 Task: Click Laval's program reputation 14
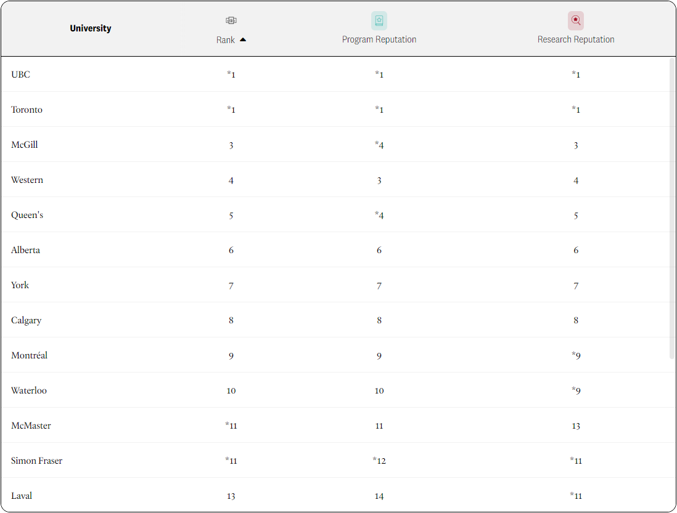pos(379,496)
